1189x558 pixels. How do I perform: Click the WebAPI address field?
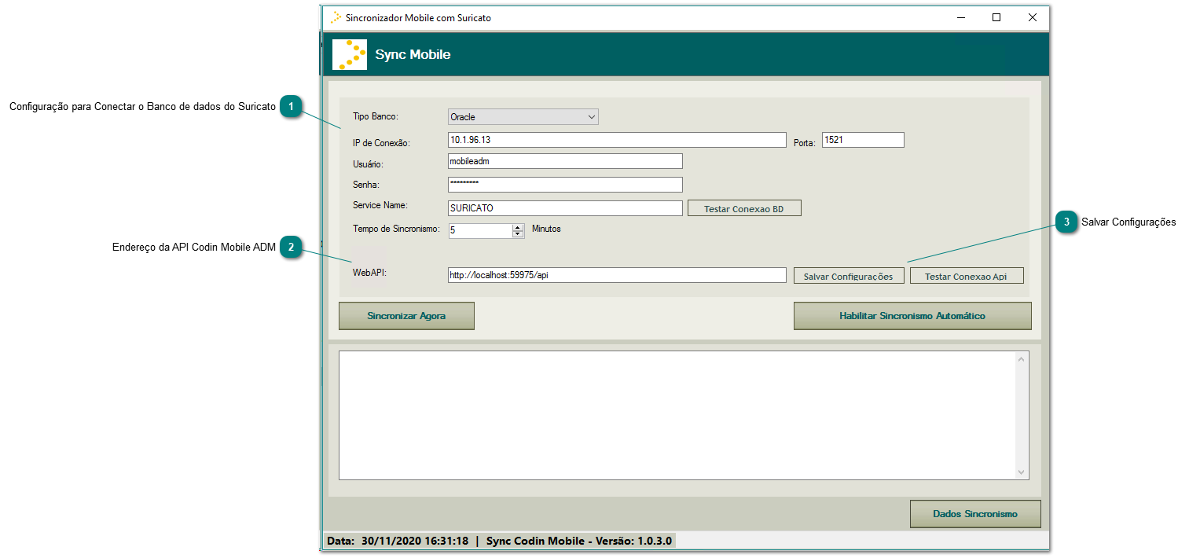click(x=617, y=275)
